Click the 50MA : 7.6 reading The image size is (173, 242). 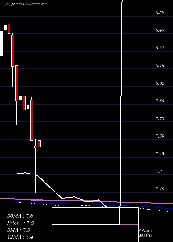tap(20, 216)
